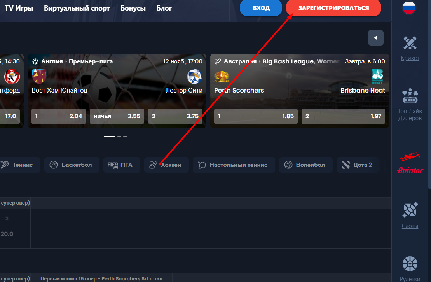Viewport: 431px width, 282px height.
Task: Click the Рулетки text link
Action: coord(410,279)
